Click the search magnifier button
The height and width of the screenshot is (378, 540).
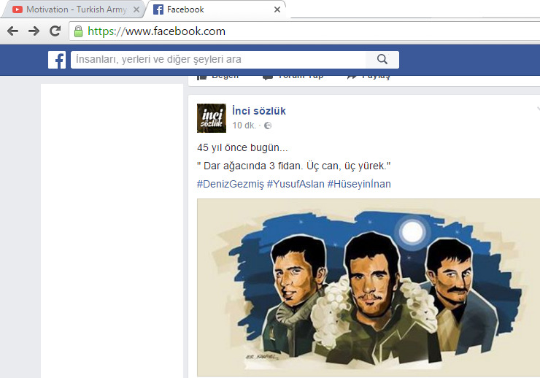[x=382, y=60]
